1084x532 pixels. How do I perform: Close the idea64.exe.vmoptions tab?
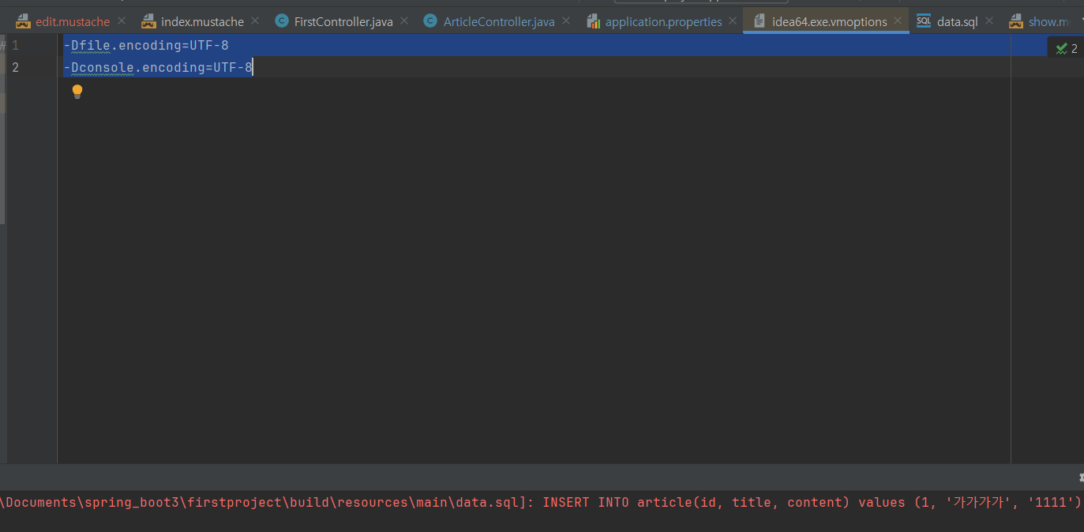point(898,21)
